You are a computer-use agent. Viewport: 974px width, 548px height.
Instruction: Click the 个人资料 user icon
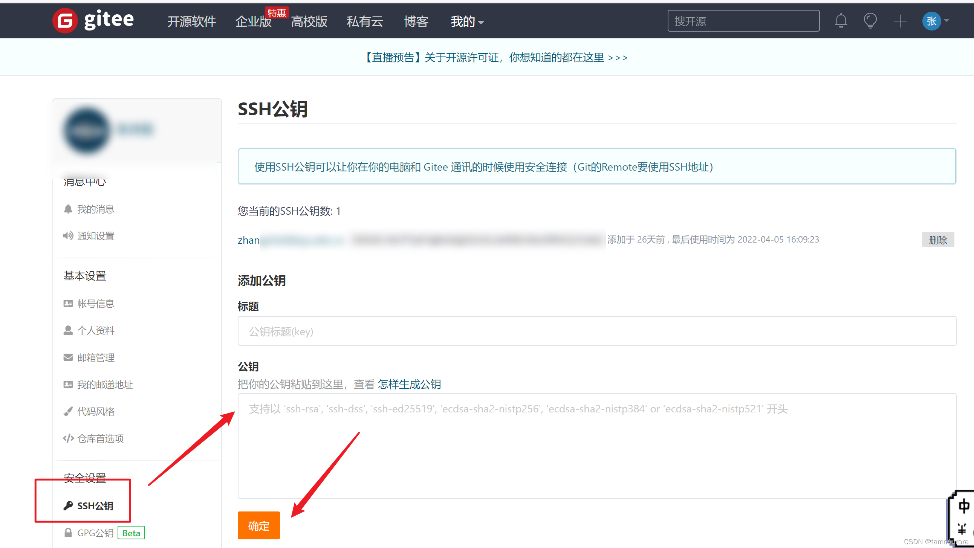pos(68,330)
